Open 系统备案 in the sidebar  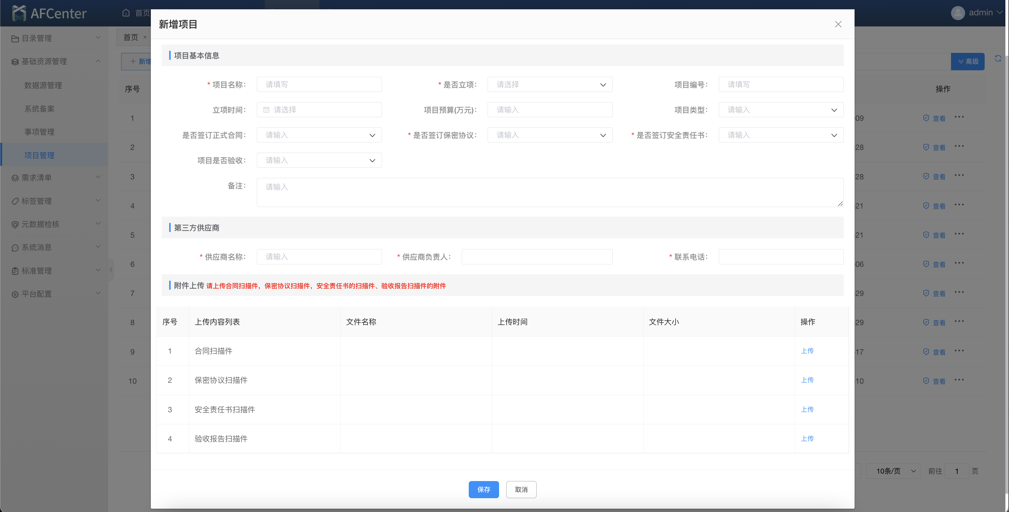coord(39,109)
